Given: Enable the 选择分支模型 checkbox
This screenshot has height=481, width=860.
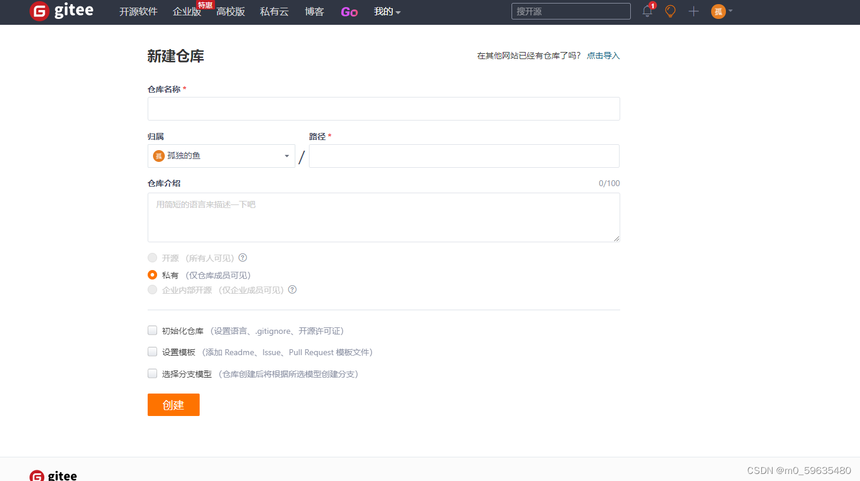Looking at the screenshot, I should [x=152, y=373].
